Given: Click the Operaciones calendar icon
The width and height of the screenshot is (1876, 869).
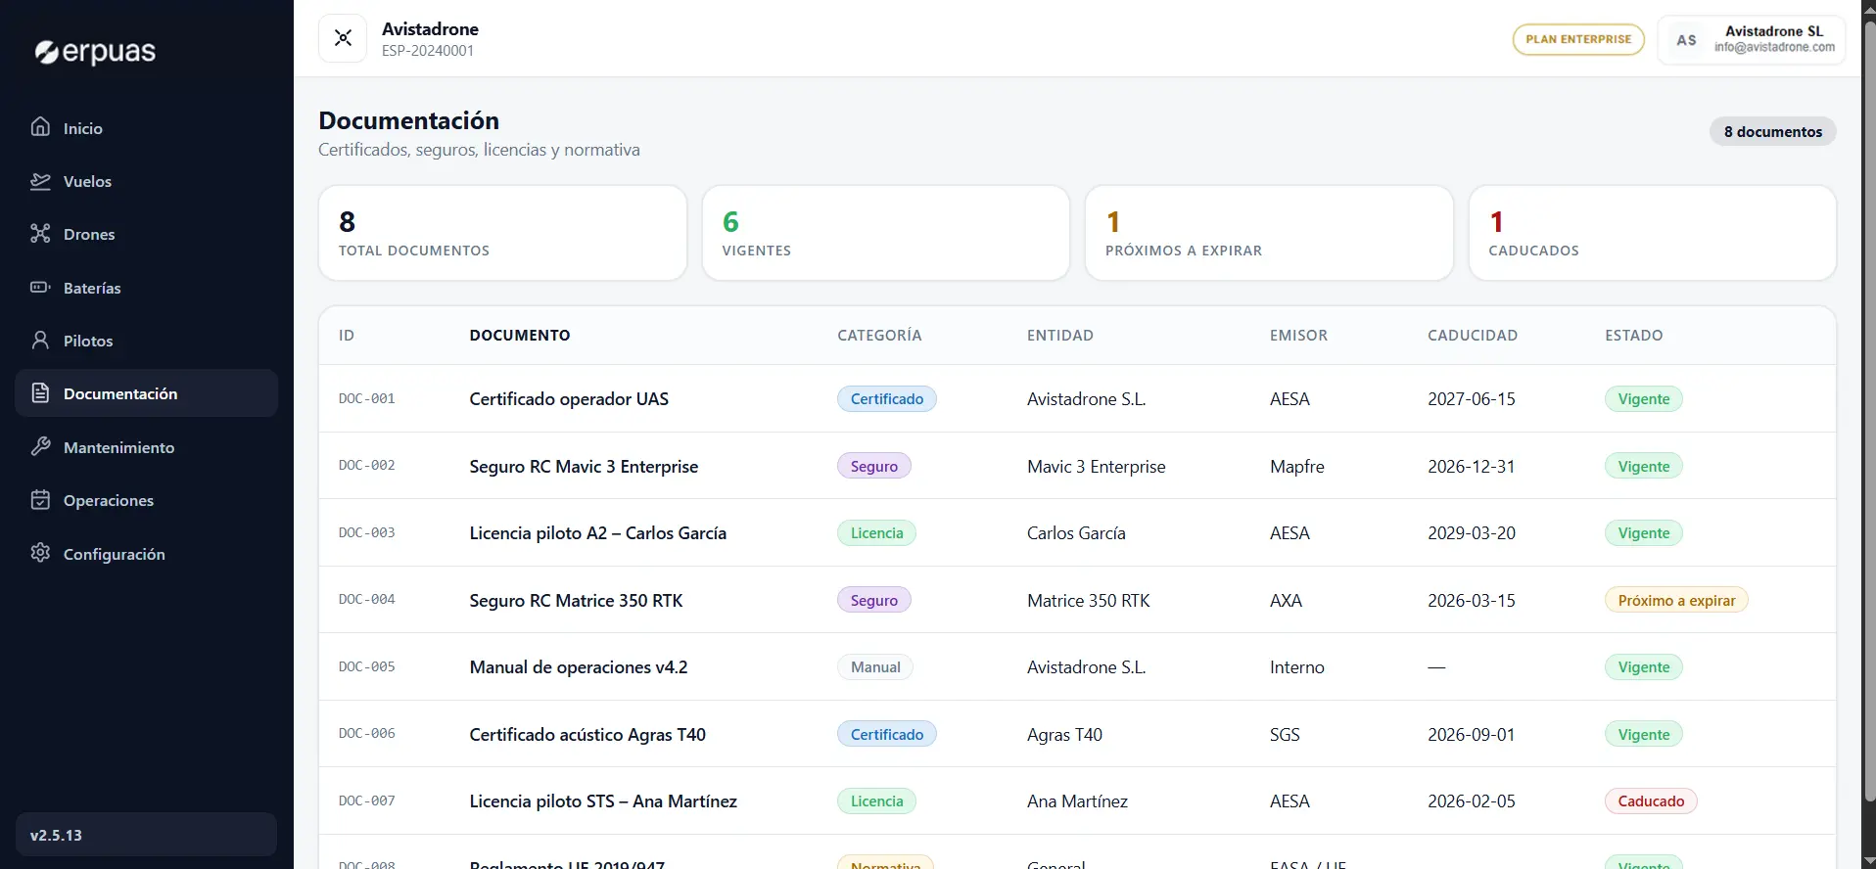Looking at the screenshot, I should pyautogui.click(x=40, y=500).
